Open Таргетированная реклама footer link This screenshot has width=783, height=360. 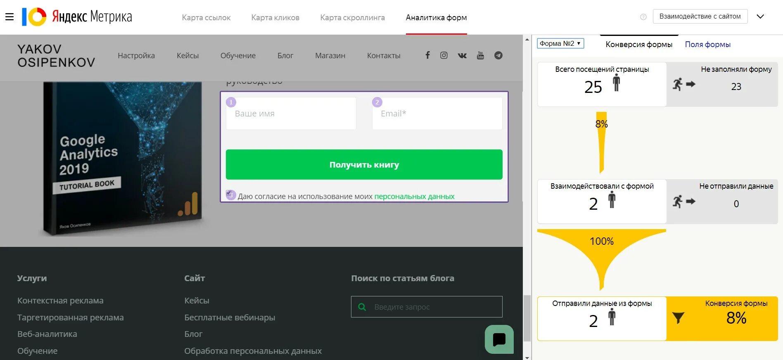coord(70,317)
